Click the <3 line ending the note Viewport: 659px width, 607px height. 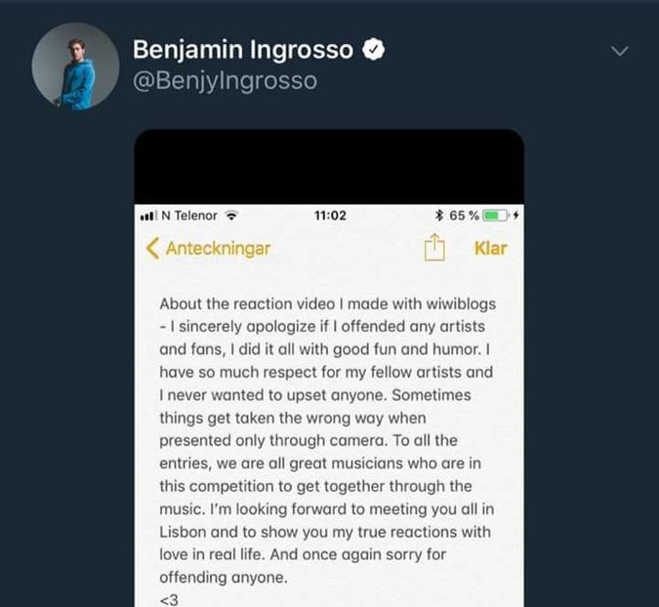(x=170, y=599)
